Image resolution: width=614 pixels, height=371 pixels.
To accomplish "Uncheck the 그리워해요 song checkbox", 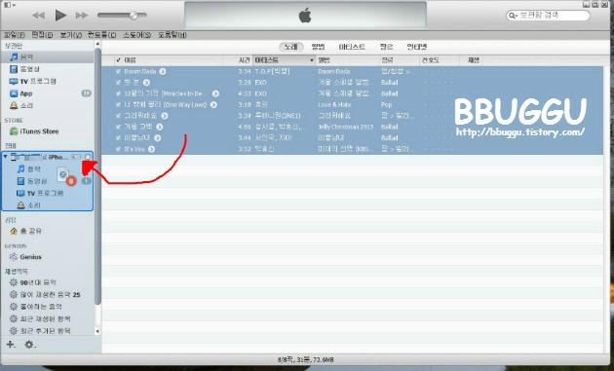I will pos(118,116).
